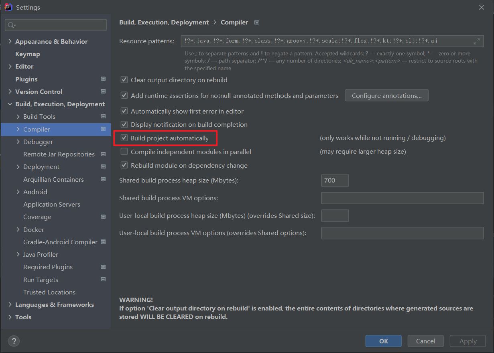Expand the Docker node
This screenshot has width=494, height=353.
(x=18, y=229)
